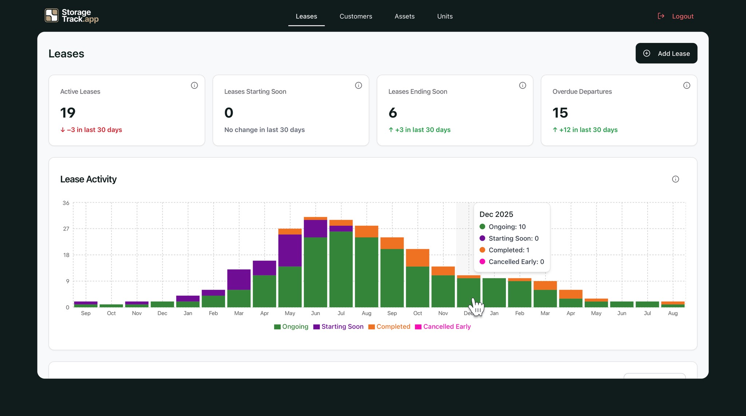Viewport: 746px width, 416px height.
Task: Click the plus icon in Add Lease
Action: (x=647, y=53)
